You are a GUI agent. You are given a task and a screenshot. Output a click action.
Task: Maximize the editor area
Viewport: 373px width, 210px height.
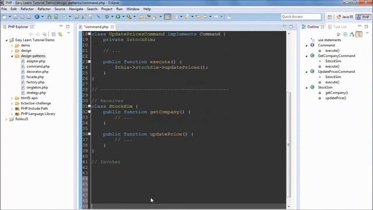(291, 26)
